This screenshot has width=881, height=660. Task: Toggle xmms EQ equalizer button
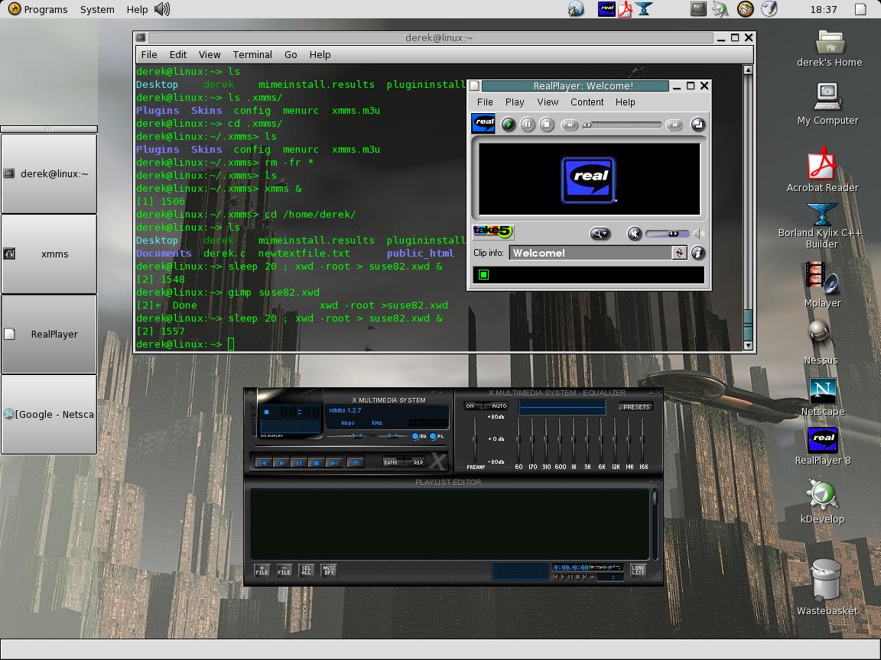419,436
